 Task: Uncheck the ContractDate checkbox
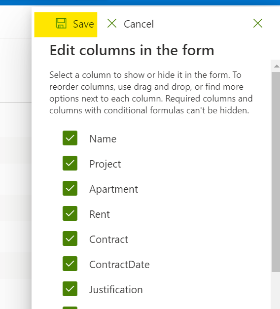(70, 264)
